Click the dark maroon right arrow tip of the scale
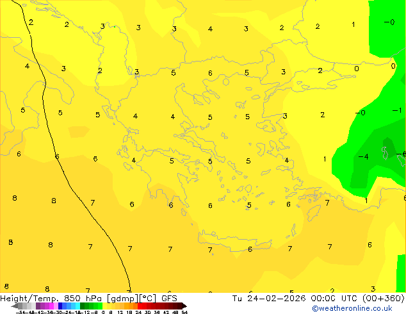The width and height of the screenshot is (406, 314). click(x=184, y=306)
